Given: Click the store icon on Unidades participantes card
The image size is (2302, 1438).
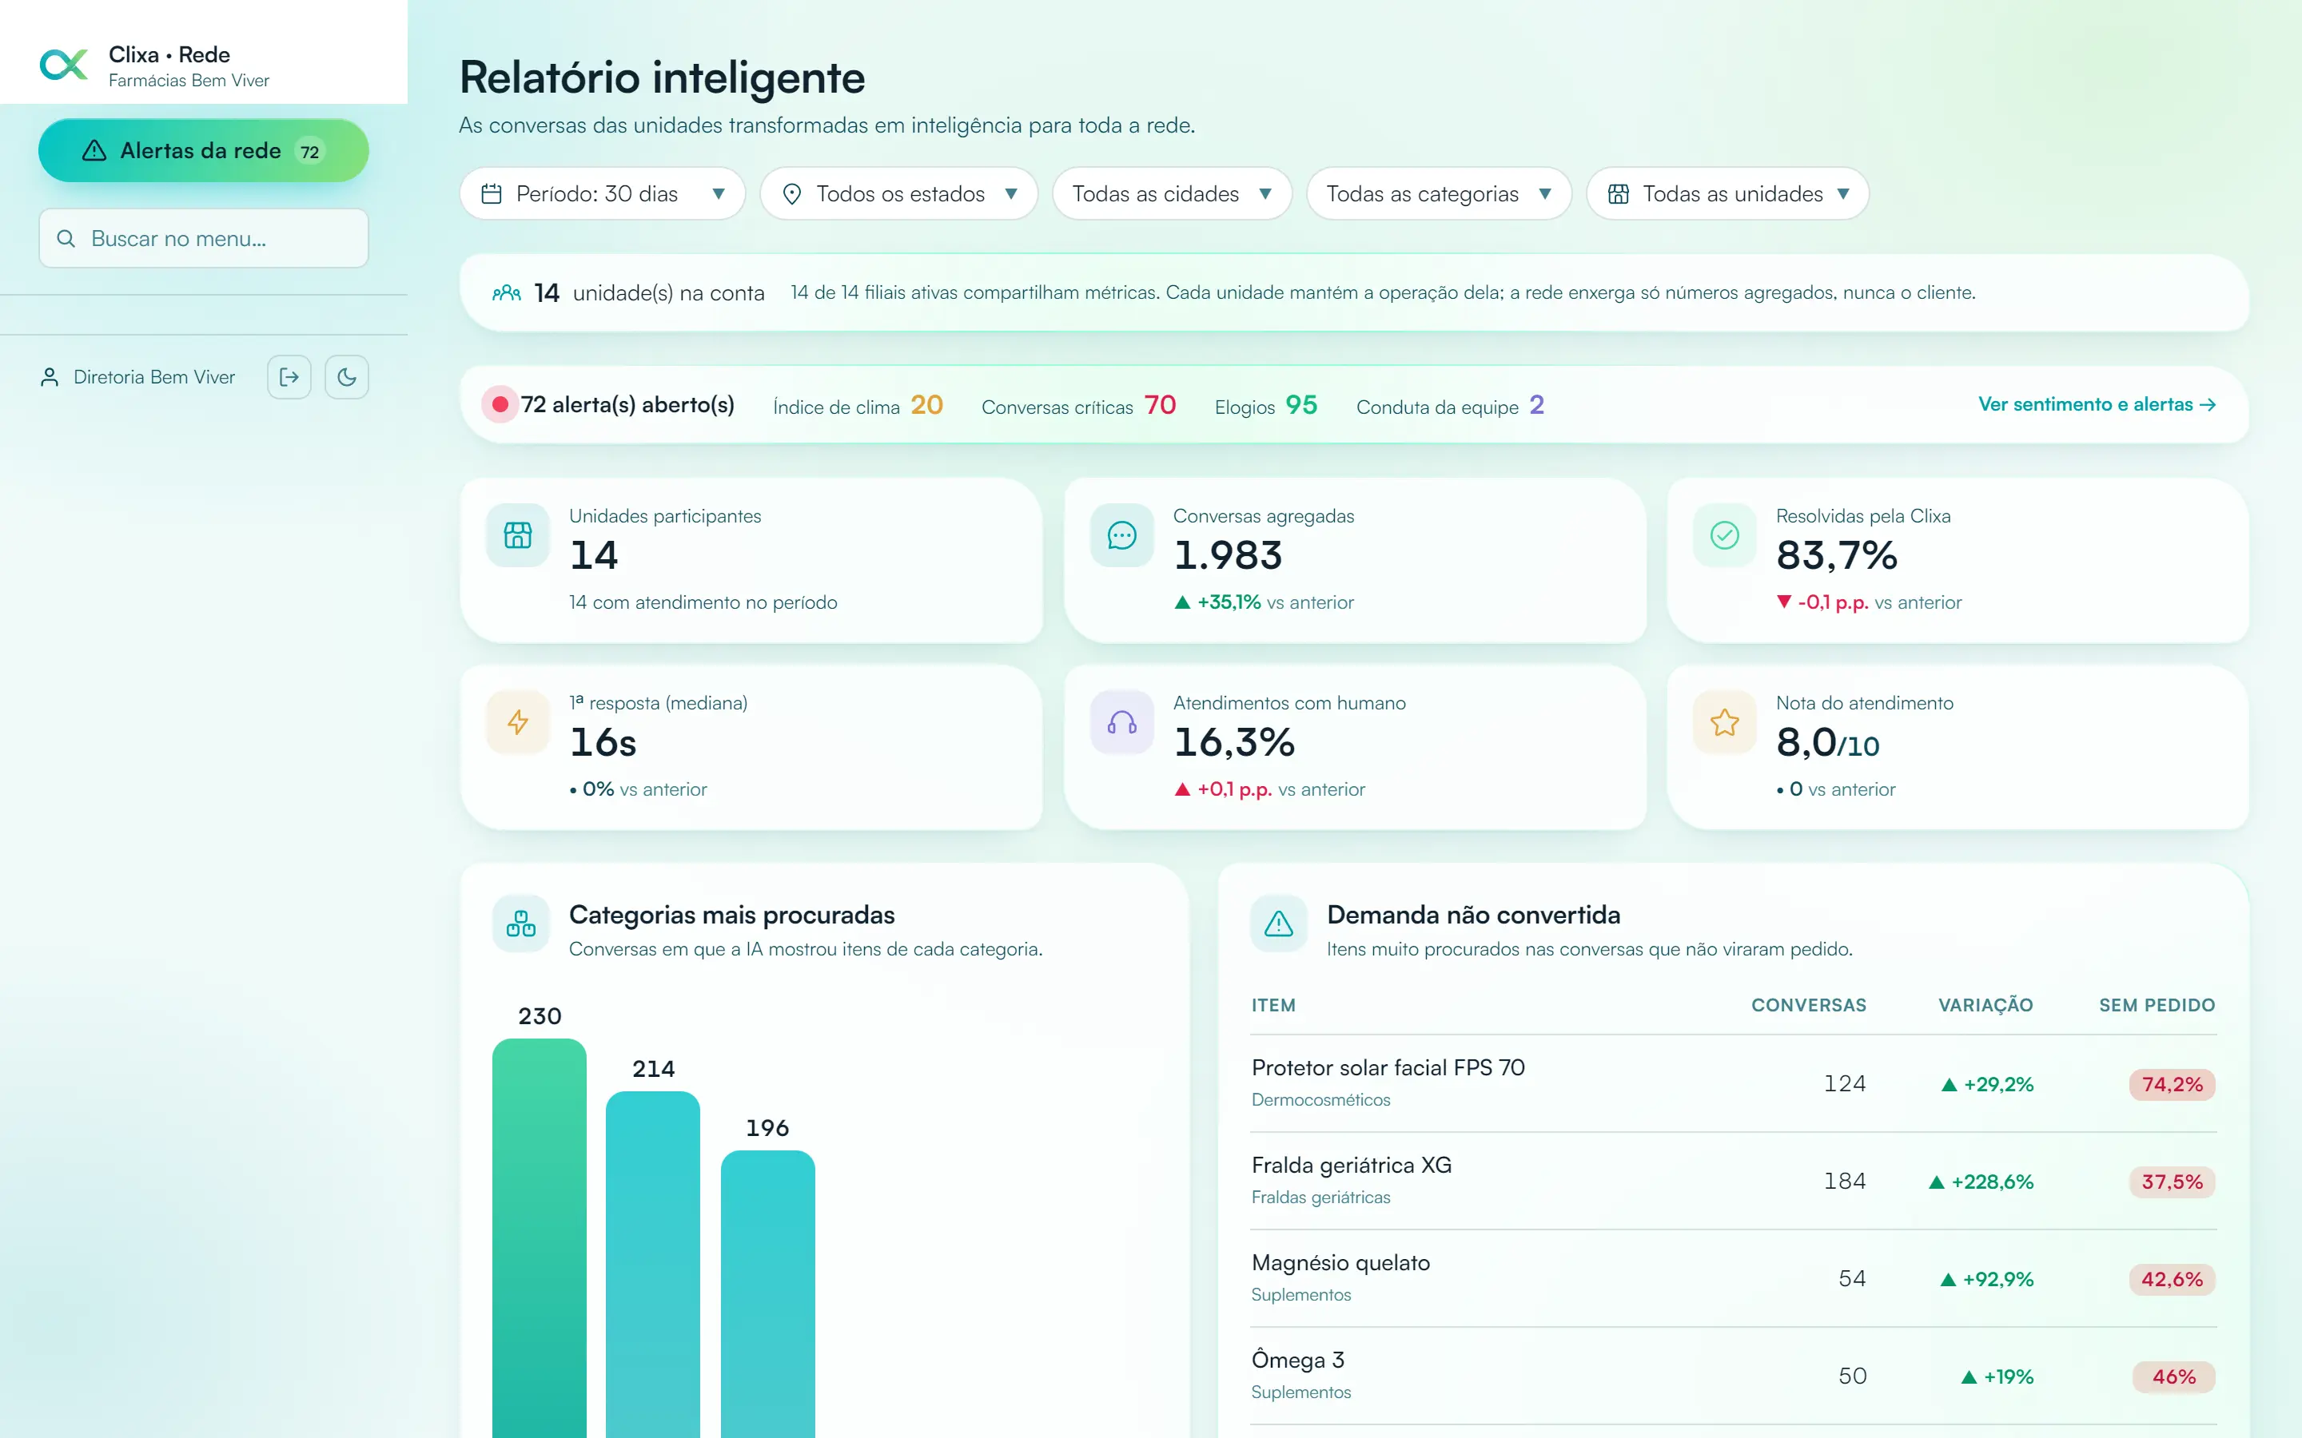Looking at the screenshot, I should 517,534.
